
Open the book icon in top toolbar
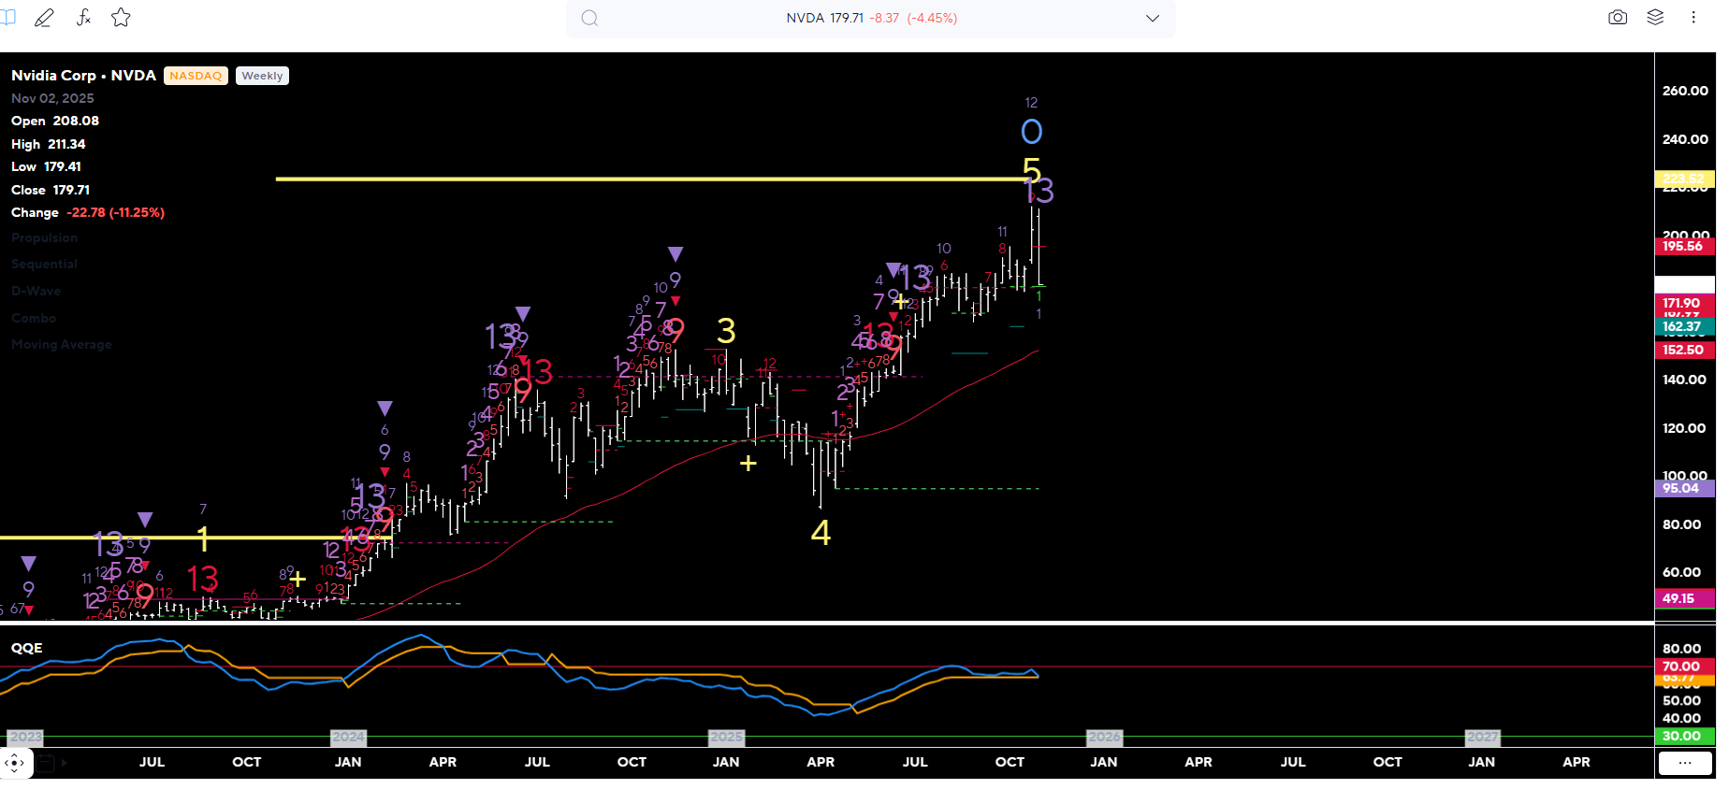point(8,18)
